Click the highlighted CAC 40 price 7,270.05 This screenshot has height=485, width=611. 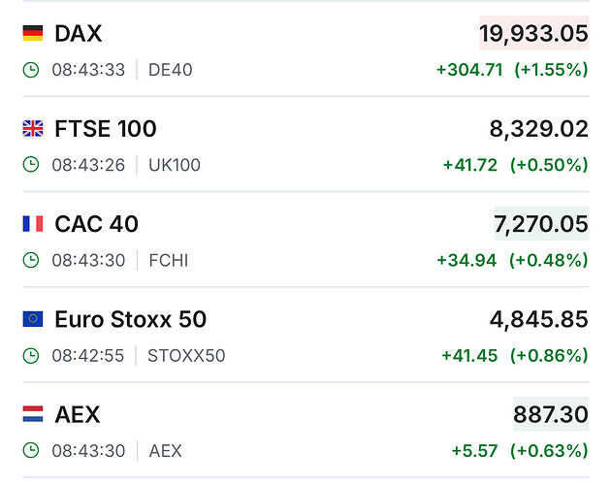[x=540, y=224]
